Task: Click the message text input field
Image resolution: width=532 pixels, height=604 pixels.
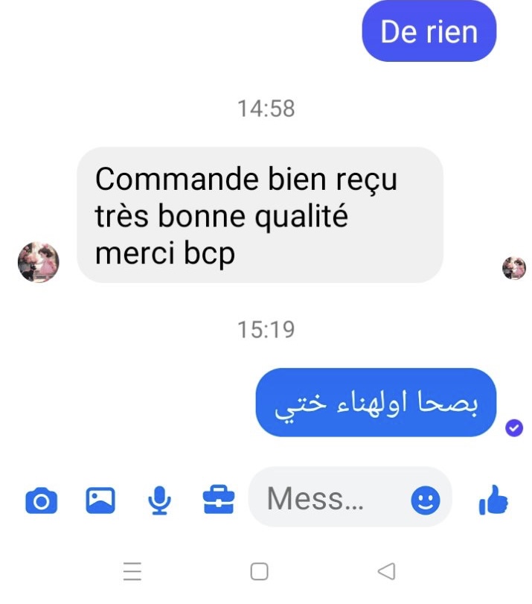Action: coord(350,497)
